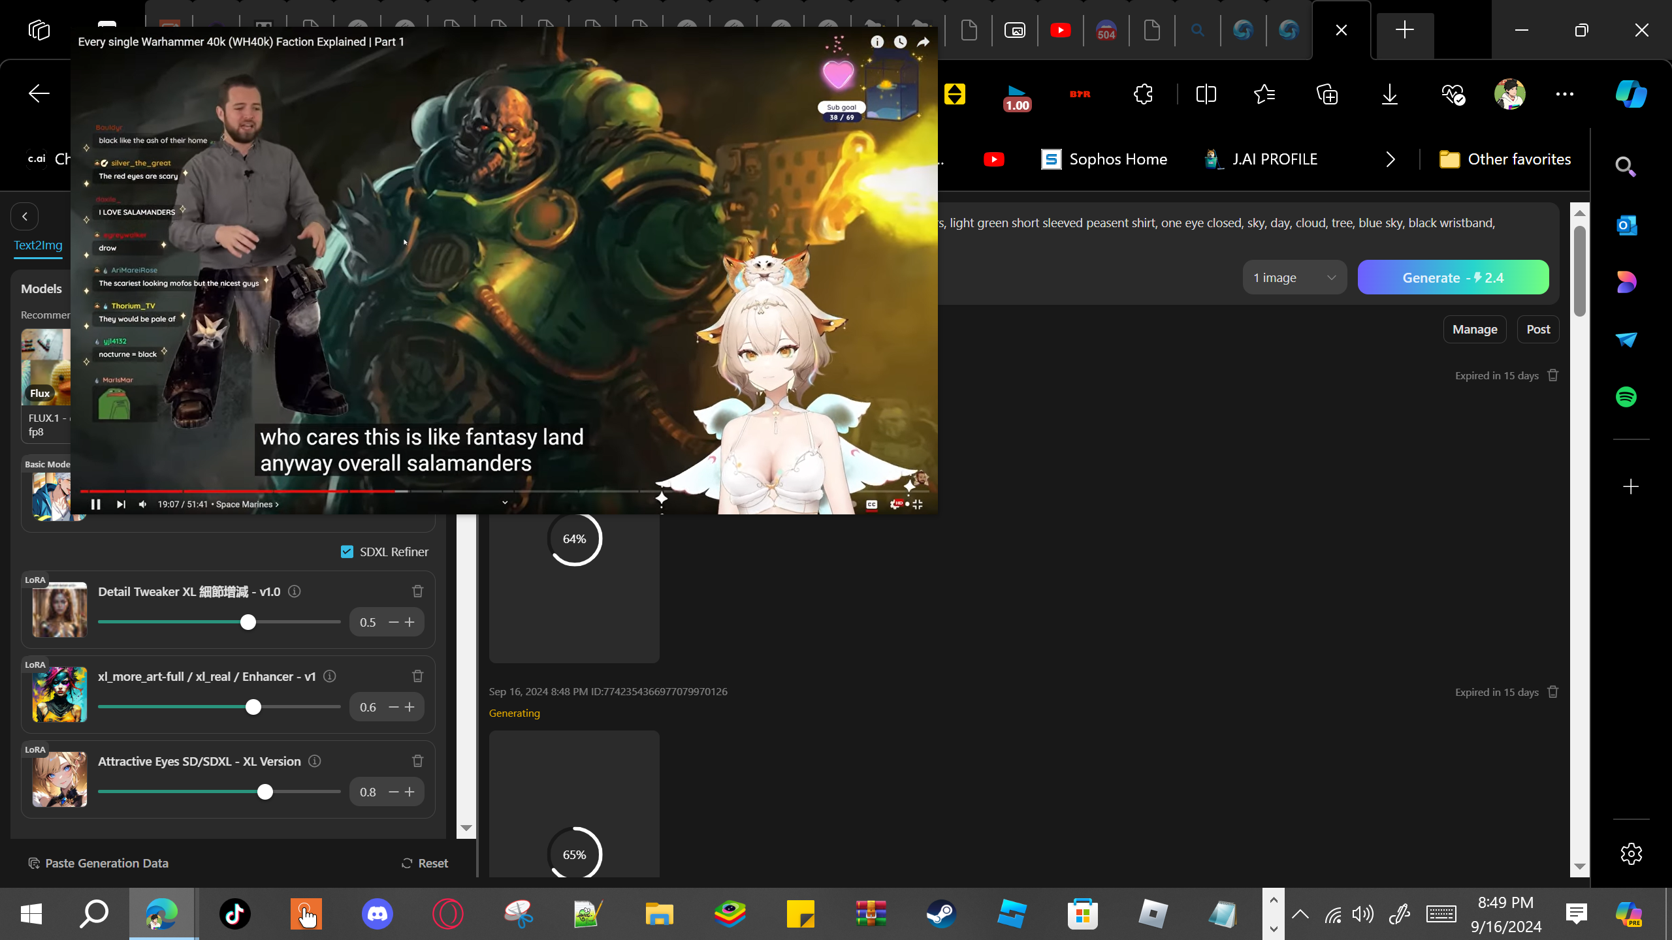Share the video using the arrow icon
This screenshot has height=940, width=1672.
pos(924,42)
